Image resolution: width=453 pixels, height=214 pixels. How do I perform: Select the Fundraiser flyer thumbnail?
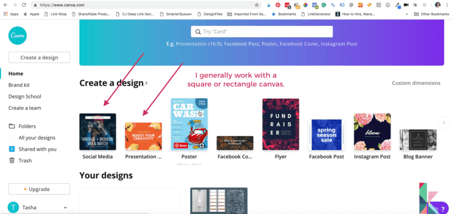(x=281, y=124)
